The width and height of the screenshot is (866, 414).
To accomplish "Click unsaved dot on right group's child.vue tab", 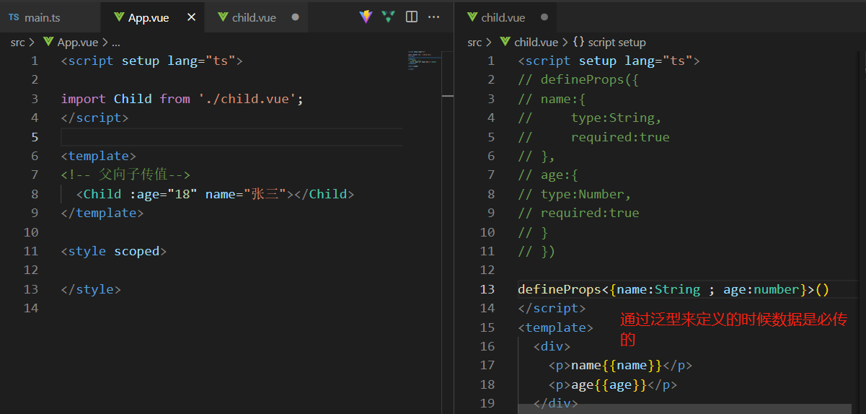I will pyautogui.click(x=544, y=17).
